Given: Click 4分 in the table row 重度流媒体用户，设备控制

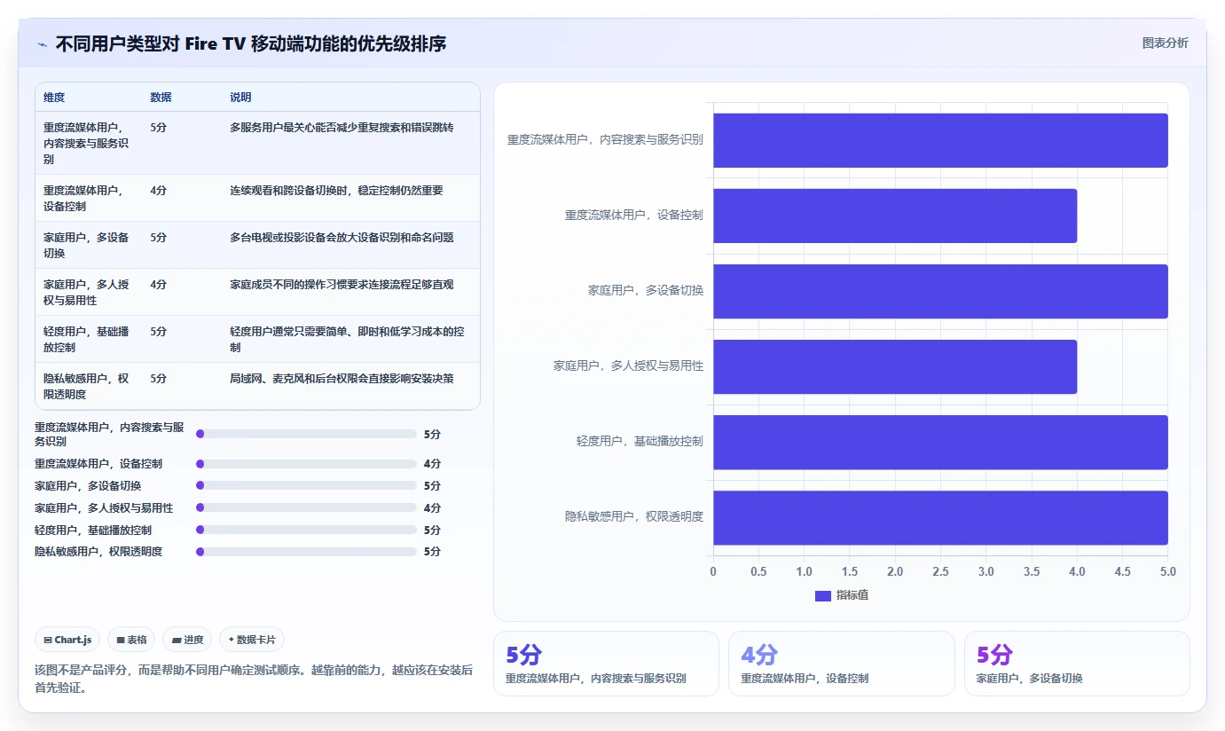Looking at the screenshot, I should coord(159,191).
